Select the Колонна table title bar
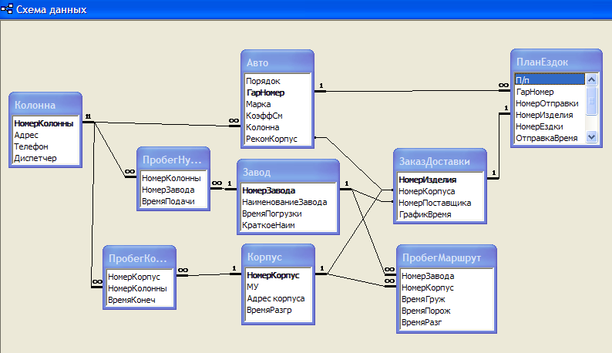The image size is (612, 353). 45,105
